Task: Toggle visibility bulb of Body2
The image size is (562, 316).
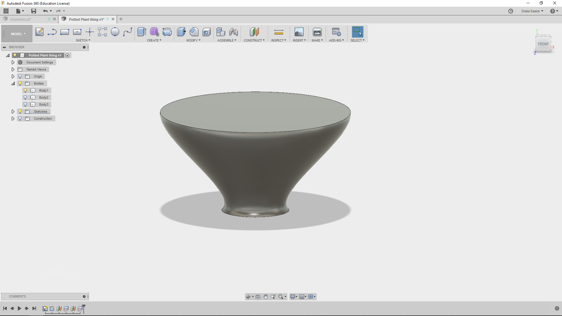Action: pyautogui.click(x=25, y=97)
